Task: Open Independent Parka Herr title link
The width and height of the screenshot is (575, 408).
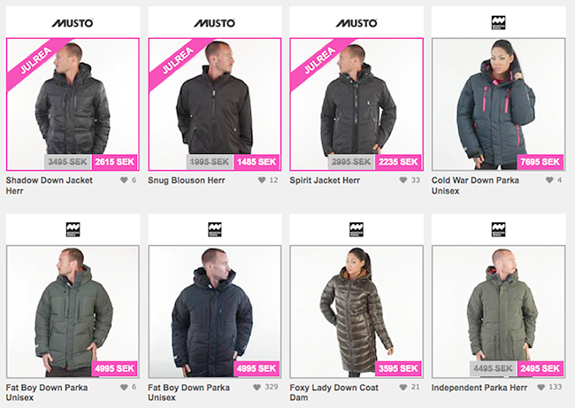Action: tap(479, 388)
